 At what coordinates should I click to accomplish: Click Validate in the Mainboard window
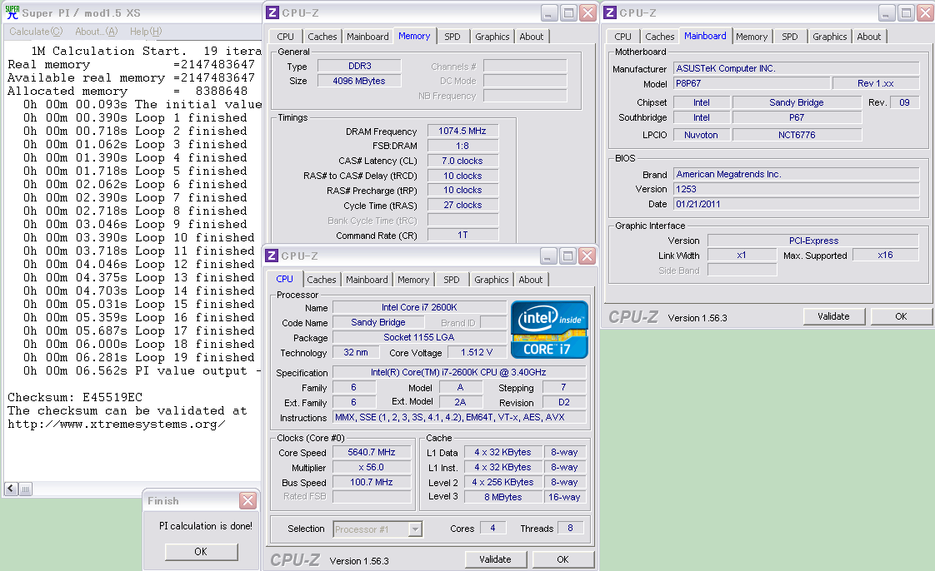(833, 316)
